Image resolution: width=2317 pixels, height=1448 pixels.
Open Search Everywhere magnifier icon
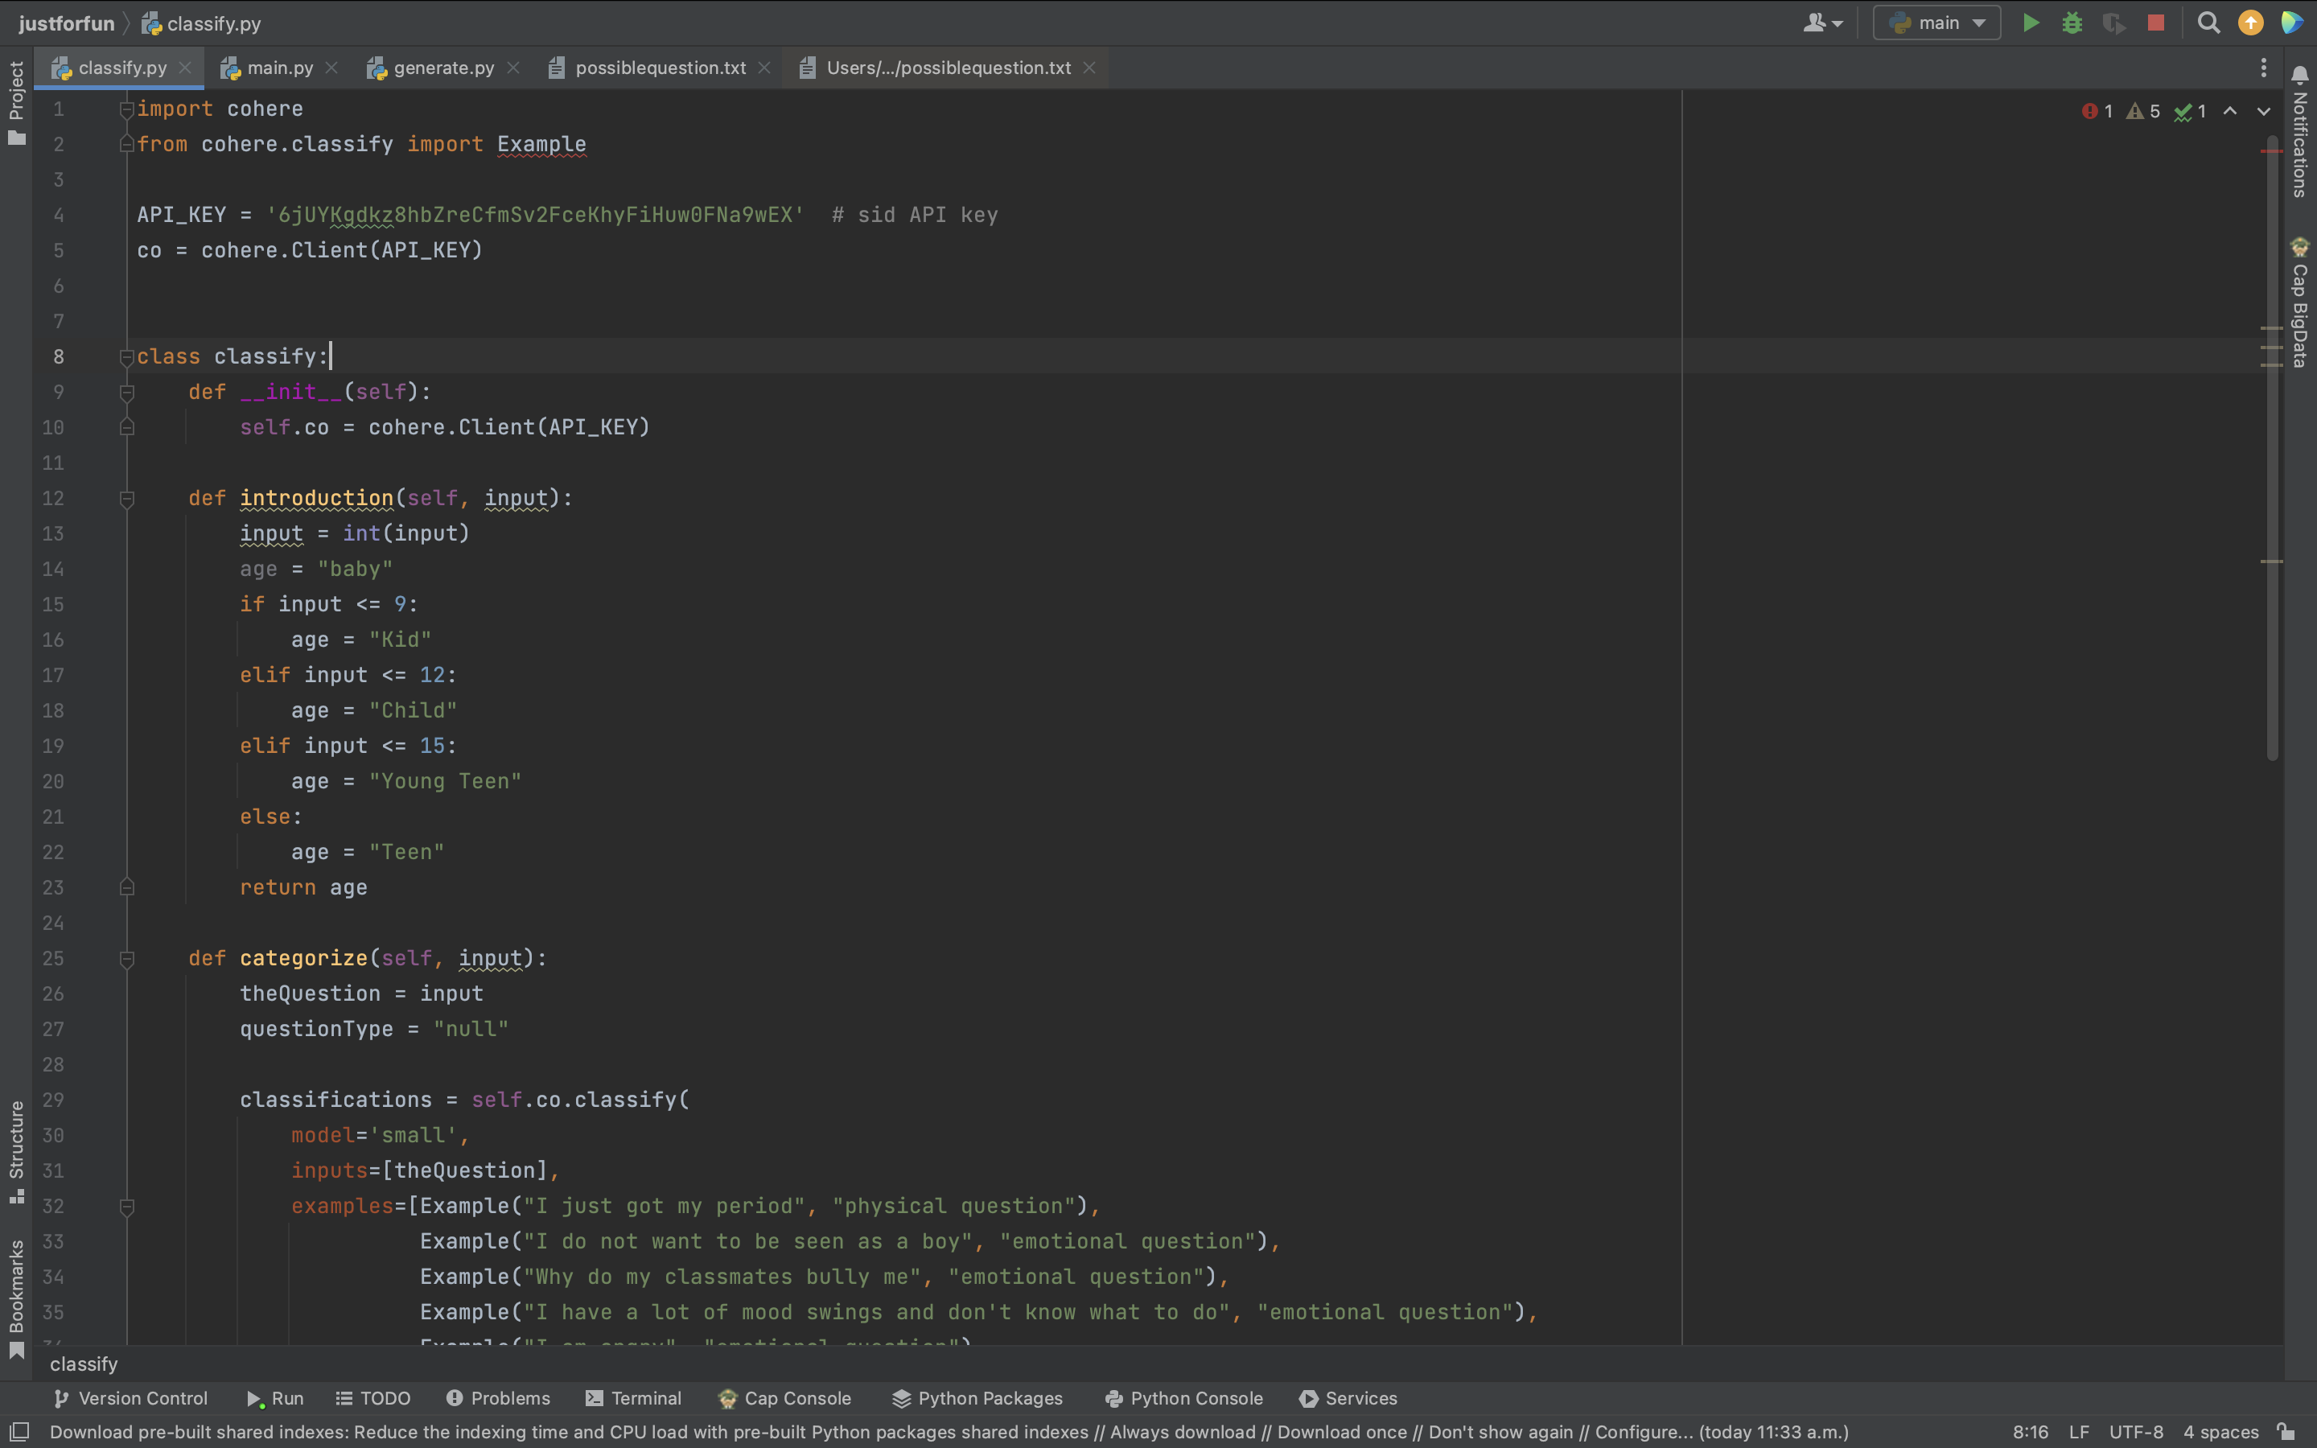[x=2208, y=23]
